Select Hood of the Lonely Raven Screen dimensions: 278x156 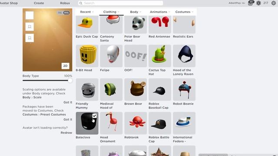[184, 56]
